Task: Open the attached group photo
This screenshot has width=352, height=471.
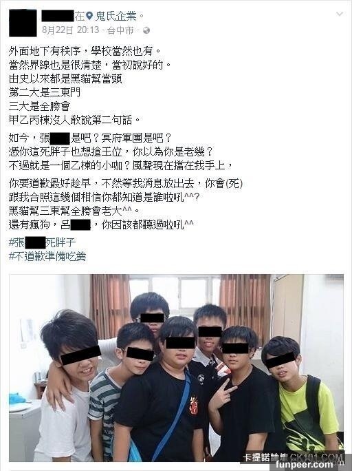Action: [176, 368]
